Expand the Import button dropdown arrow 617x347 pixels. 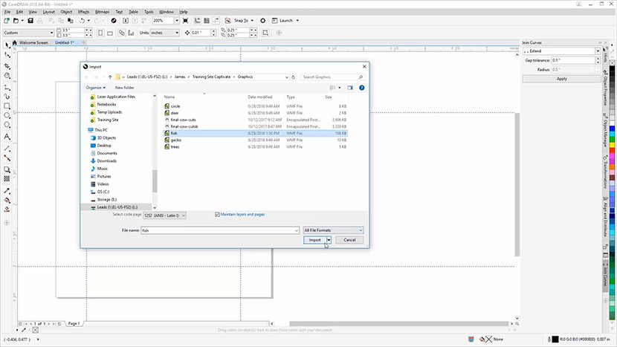tap(328, 240)
